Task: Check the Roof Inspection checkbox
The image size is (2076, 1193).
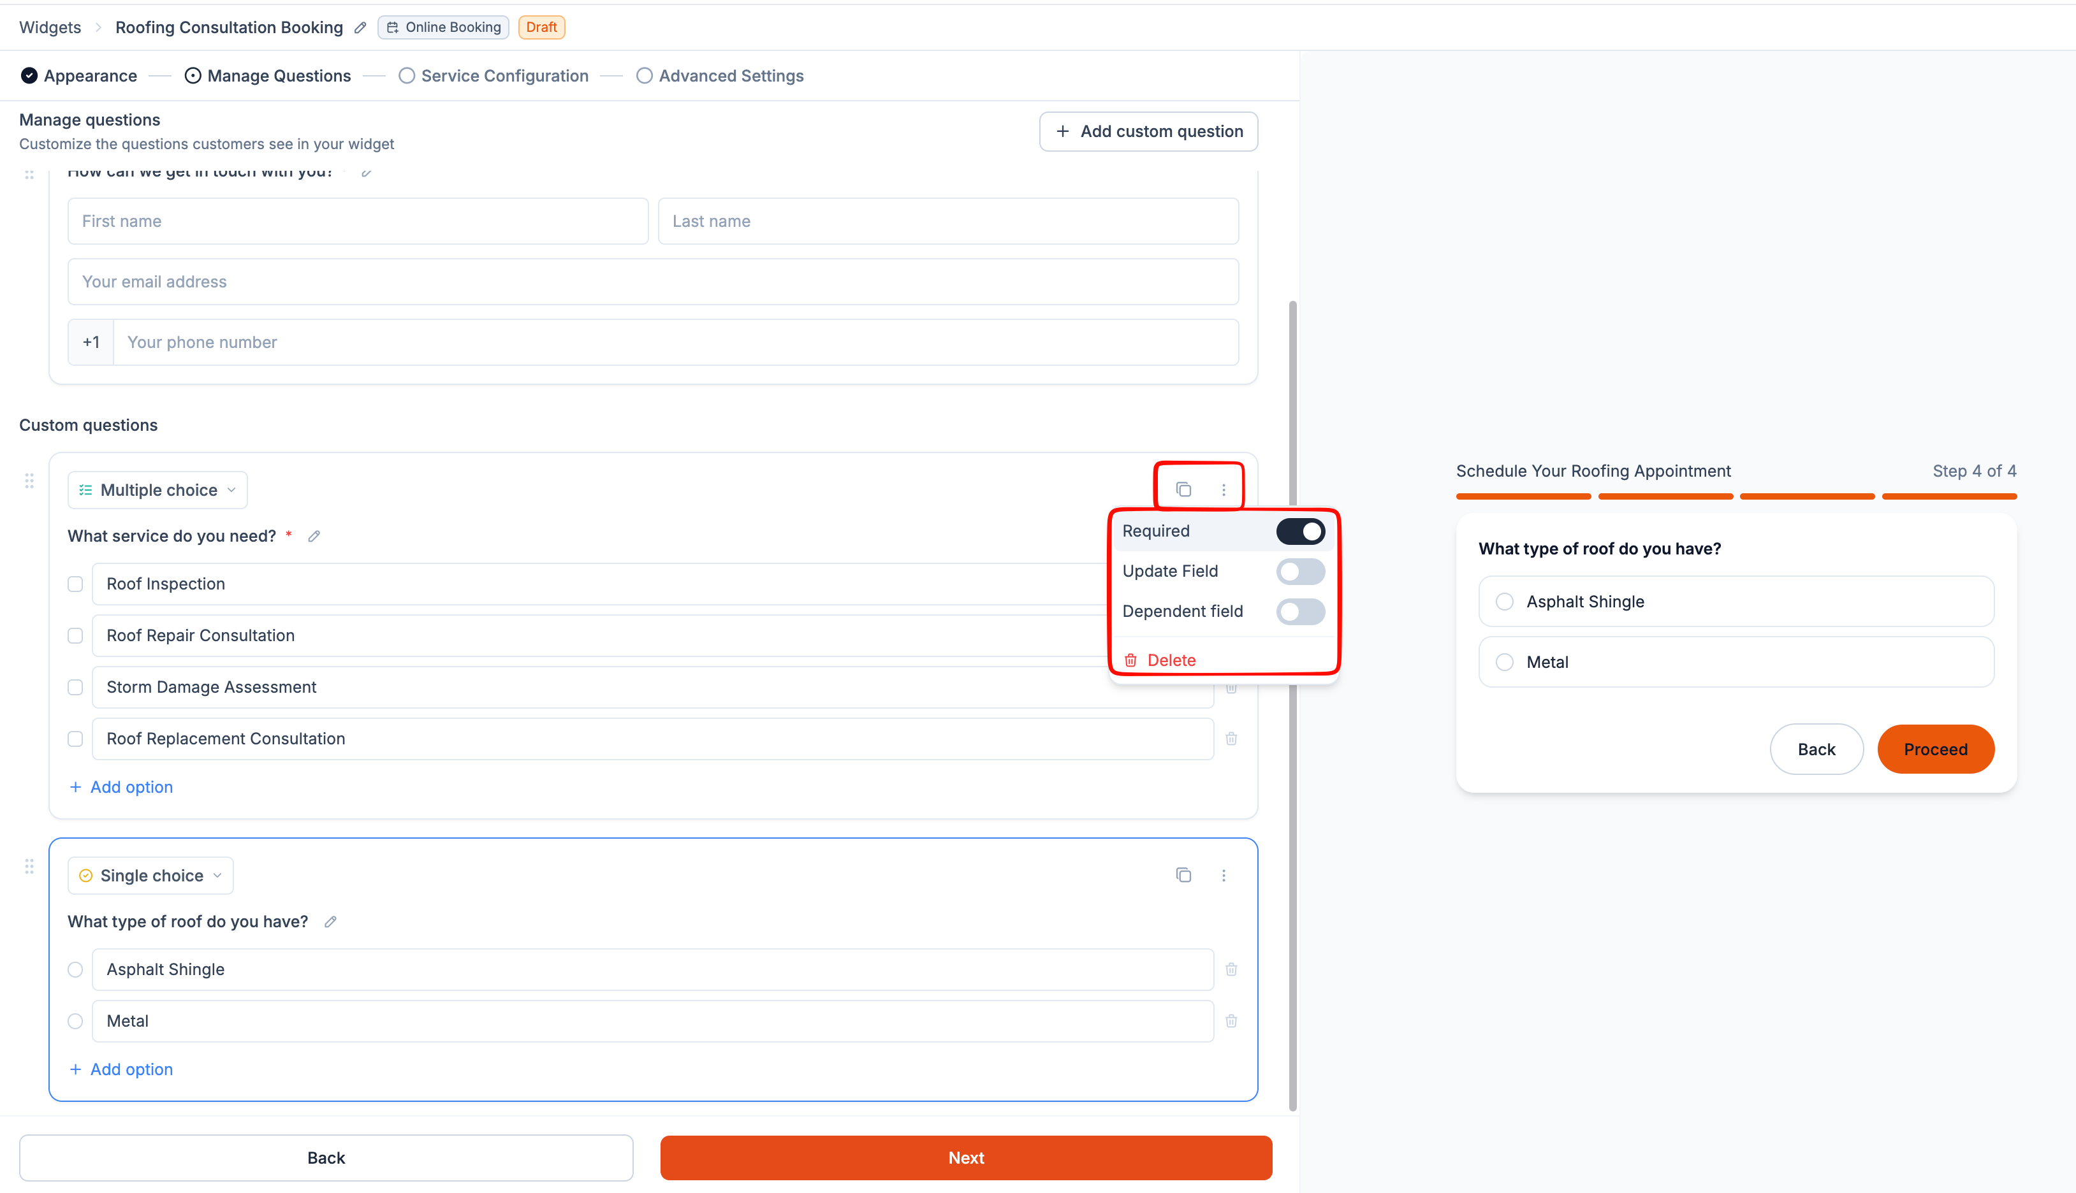Action: pos(75,584)
